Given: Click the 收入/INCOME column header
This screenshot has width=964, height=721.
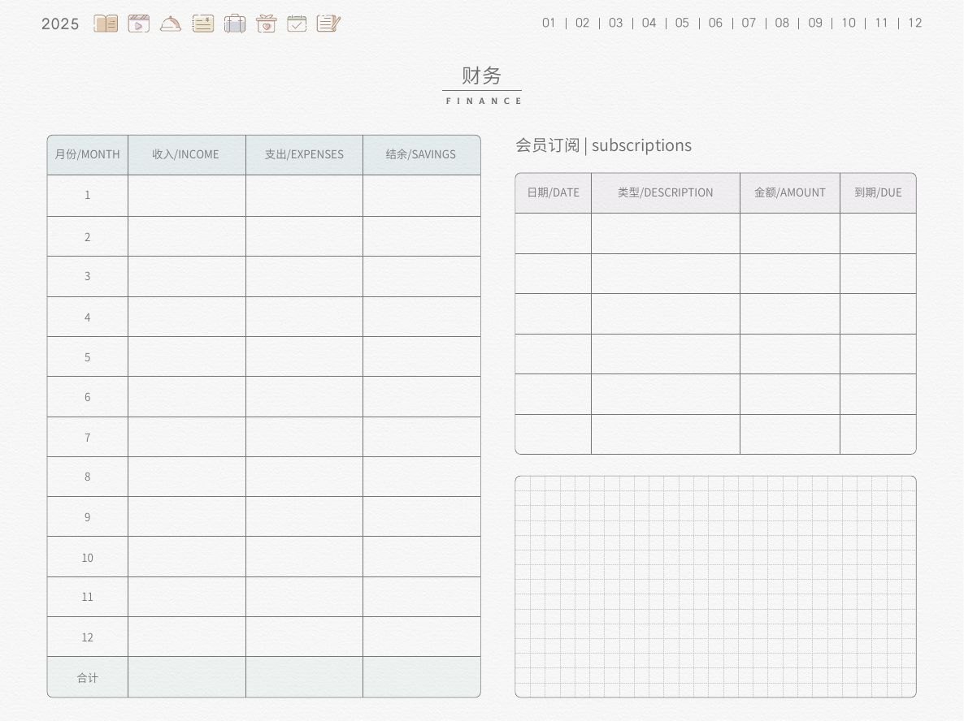Looking at the screenshot, I should (x=186, y=155).
